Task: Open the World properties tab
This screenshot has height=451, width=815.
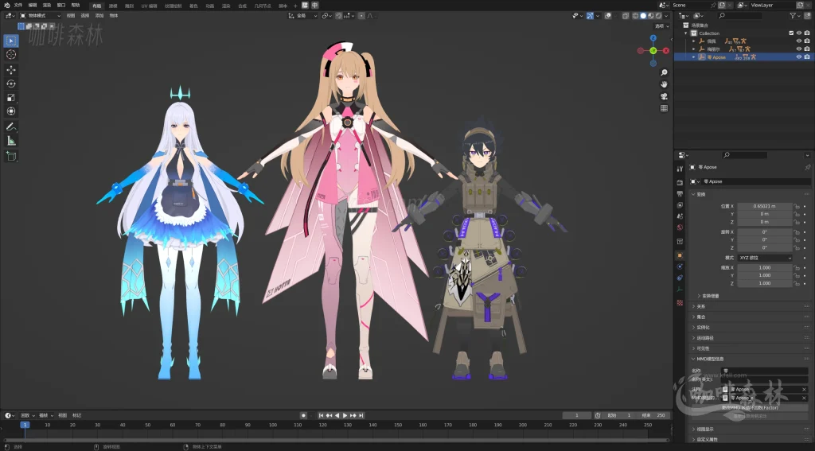Action: click(x=680, y=227)
